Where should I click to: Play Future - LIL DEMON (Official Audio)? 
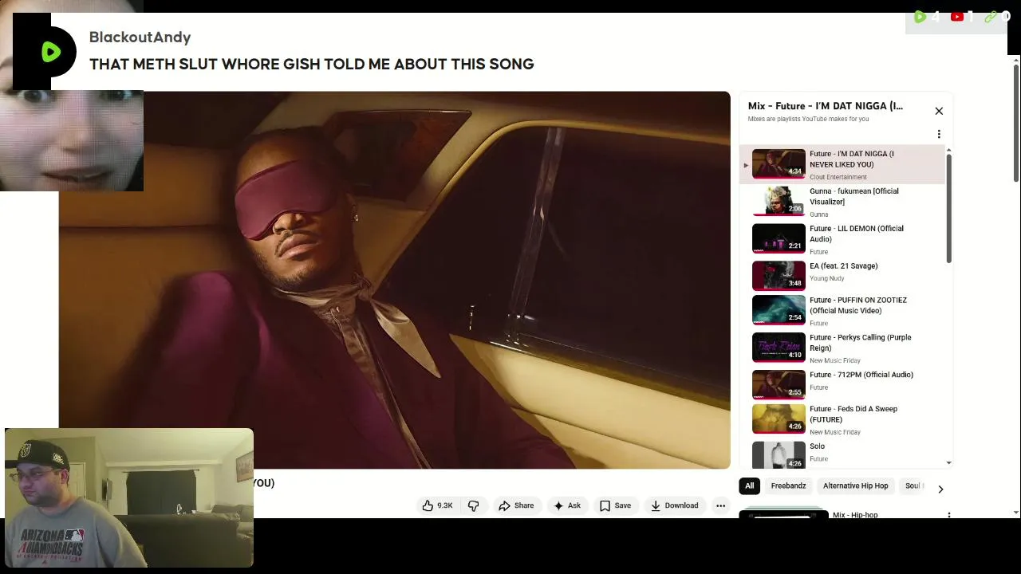[x=842, y=239]
